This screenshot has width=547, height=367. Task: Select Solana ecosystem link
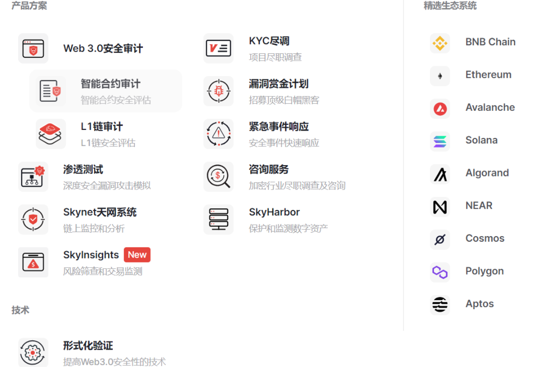(x=481, y=140)
